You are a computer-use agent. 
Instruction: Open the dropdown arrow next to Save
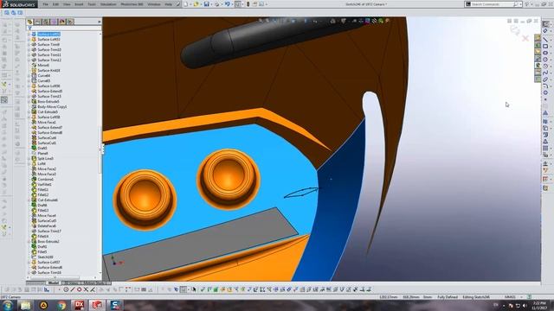click(211, 4)
